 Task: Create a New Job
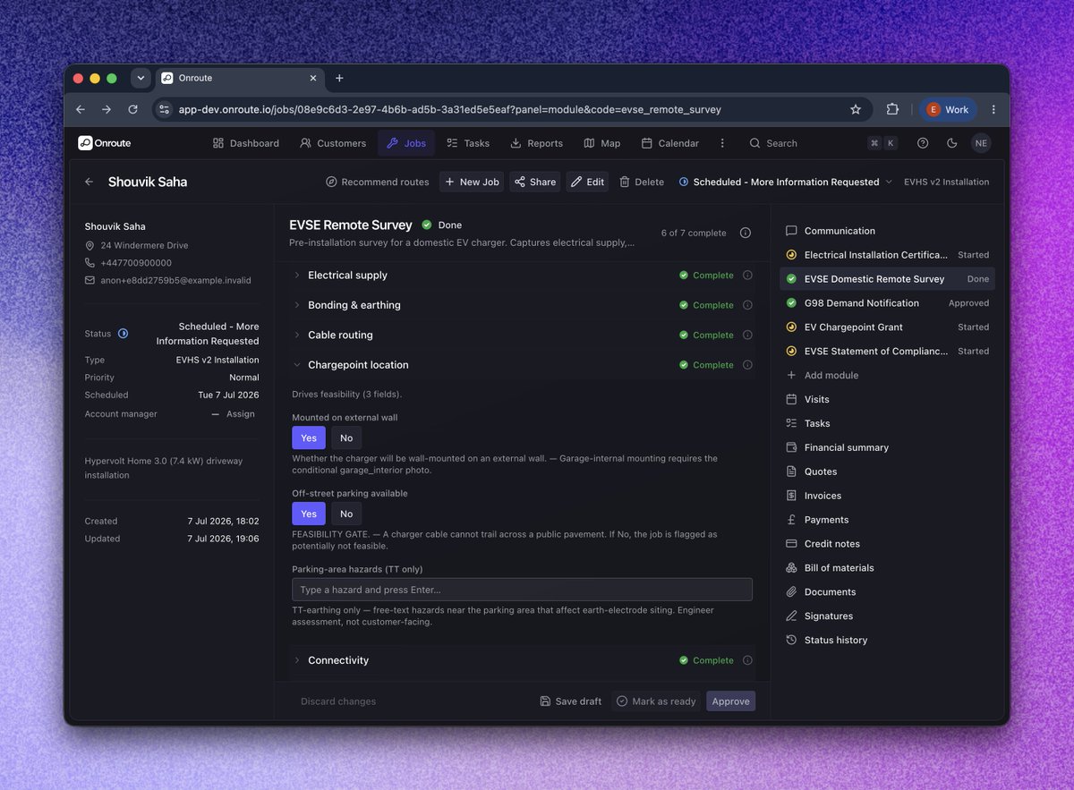coord(470,182)
